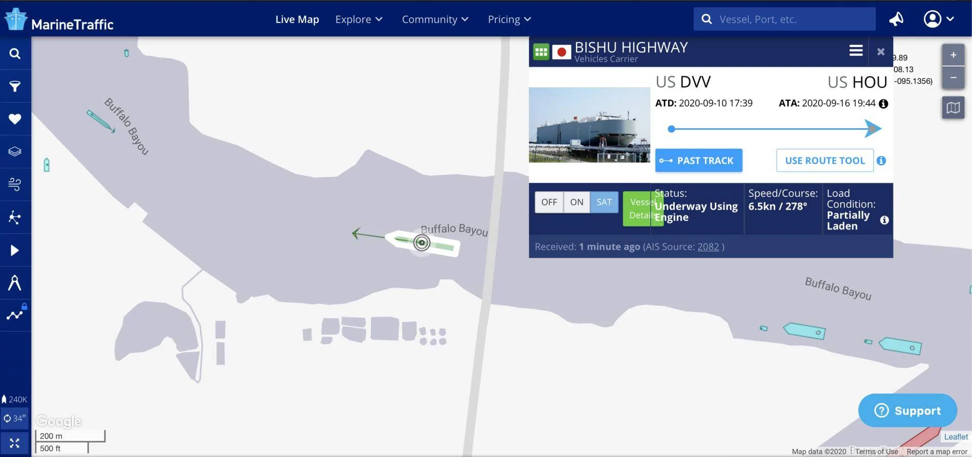This screenshot has width=972, height=457.
Task: Click the BISHU HIGHWAY vessel name
Action: click(x=631, y=48)
